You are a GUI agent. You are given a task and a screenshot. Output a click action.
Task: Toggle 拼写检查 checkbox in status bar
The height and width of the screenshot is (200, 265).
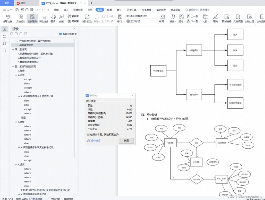pyautogui.click(x=31, y=199)
